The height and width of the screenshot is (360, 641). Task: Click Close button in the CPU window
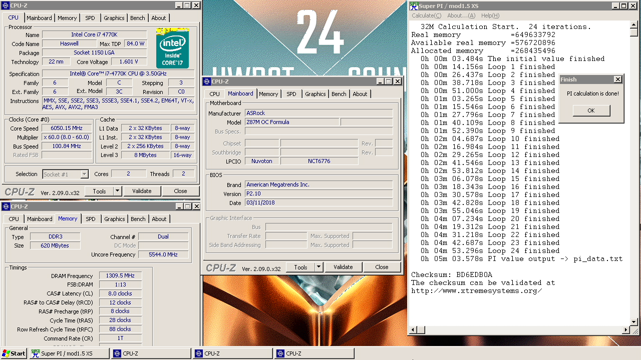tap(180, 191)
